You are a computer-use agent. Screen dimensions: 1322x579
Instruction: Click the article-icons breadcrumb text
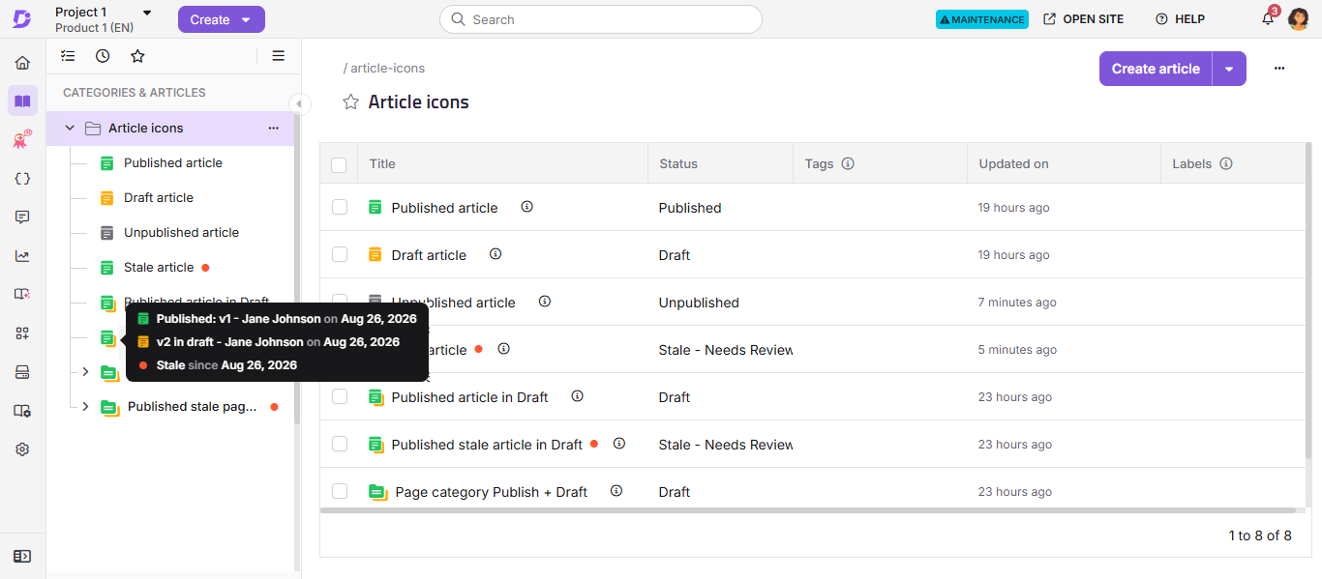[387, 69]
